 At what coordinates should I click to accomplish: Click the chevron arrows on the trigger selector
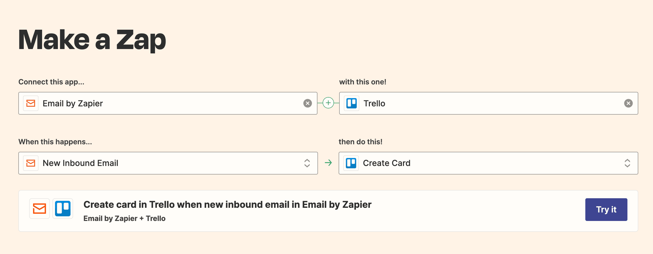pos(307,163)
